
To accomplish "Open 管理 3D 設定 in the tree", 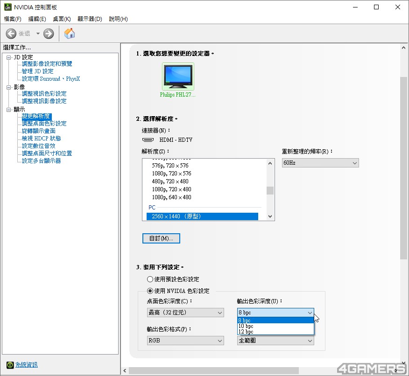I will (x=37, y=71).
